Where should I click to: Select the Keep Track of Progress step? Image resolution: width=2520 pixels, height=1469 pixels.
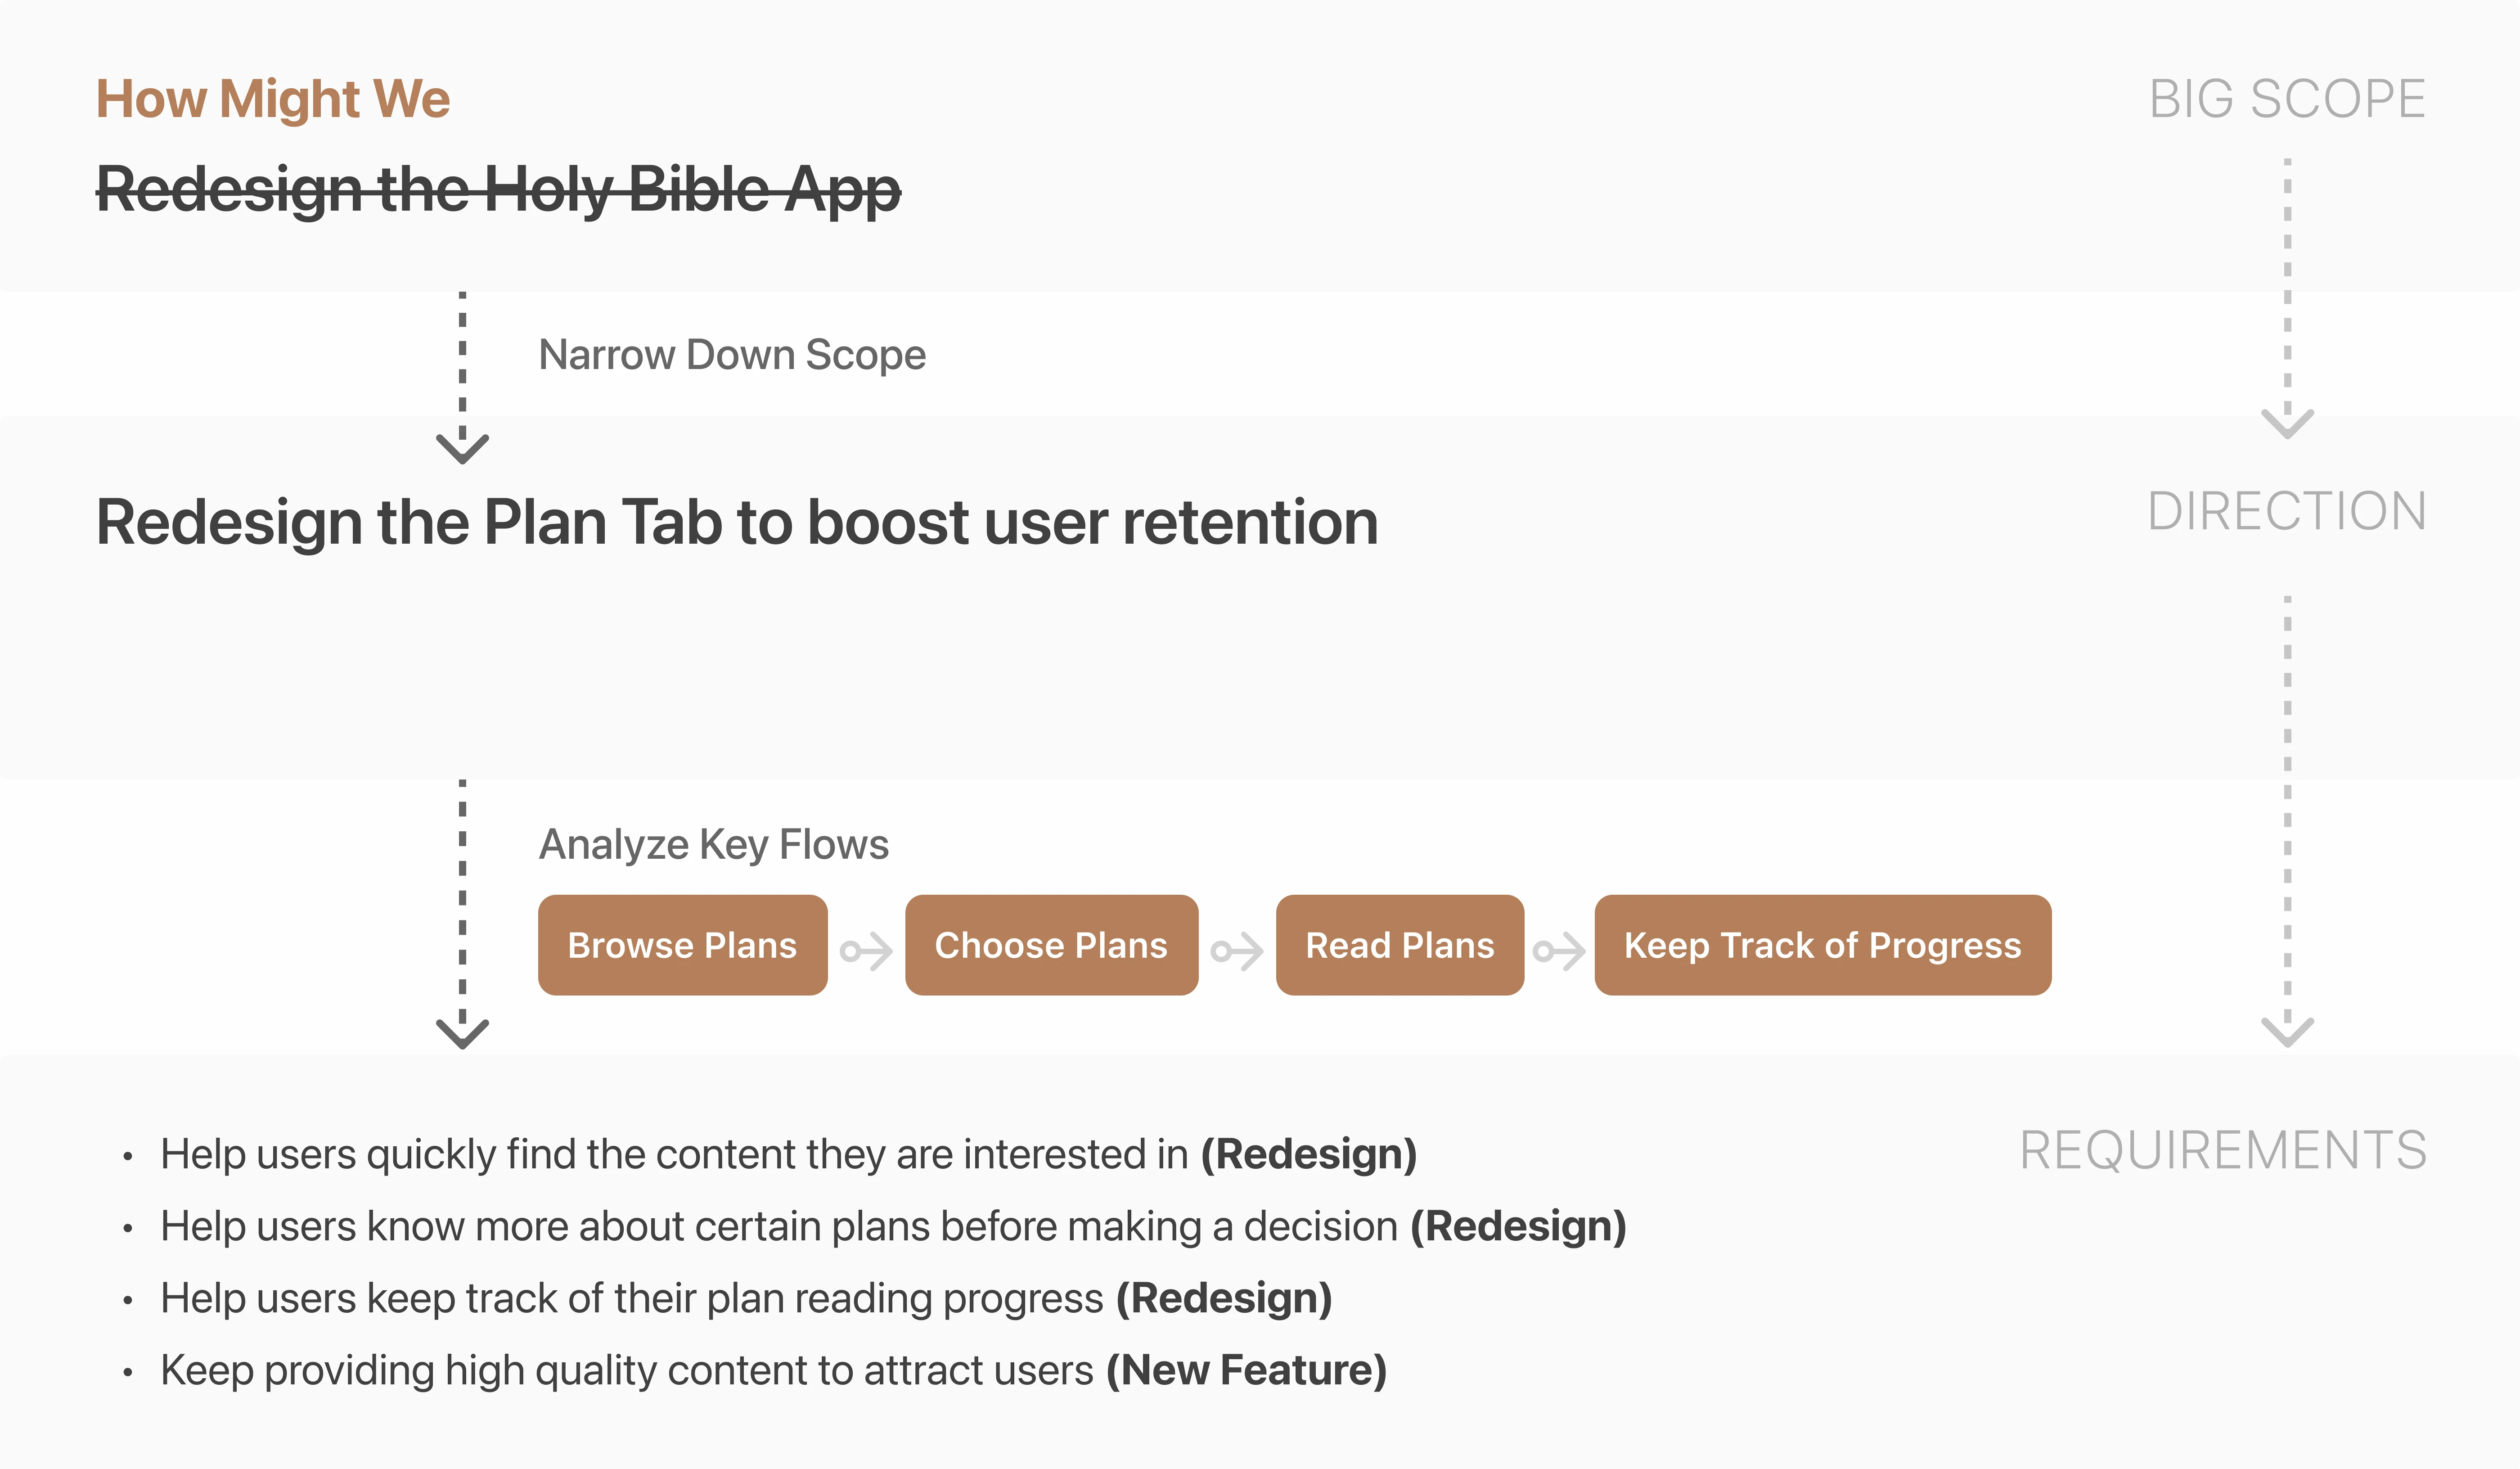pyautogui.click(x=1822, y=945)
